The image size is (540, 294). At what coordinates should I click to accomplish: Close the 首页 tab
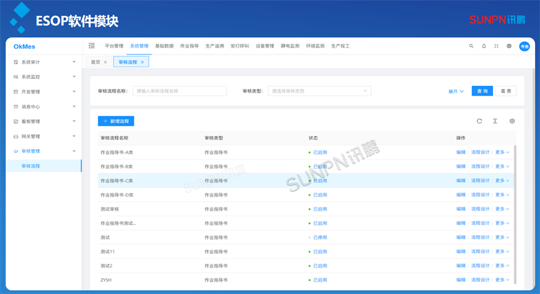pos(105,62)
